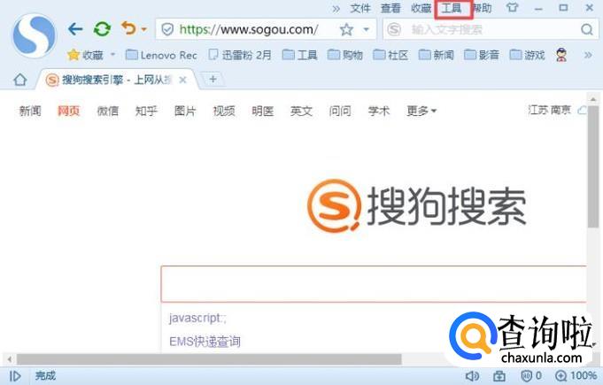Open the 微信 search category
The image size is (603, 385).
coord(108,111)
